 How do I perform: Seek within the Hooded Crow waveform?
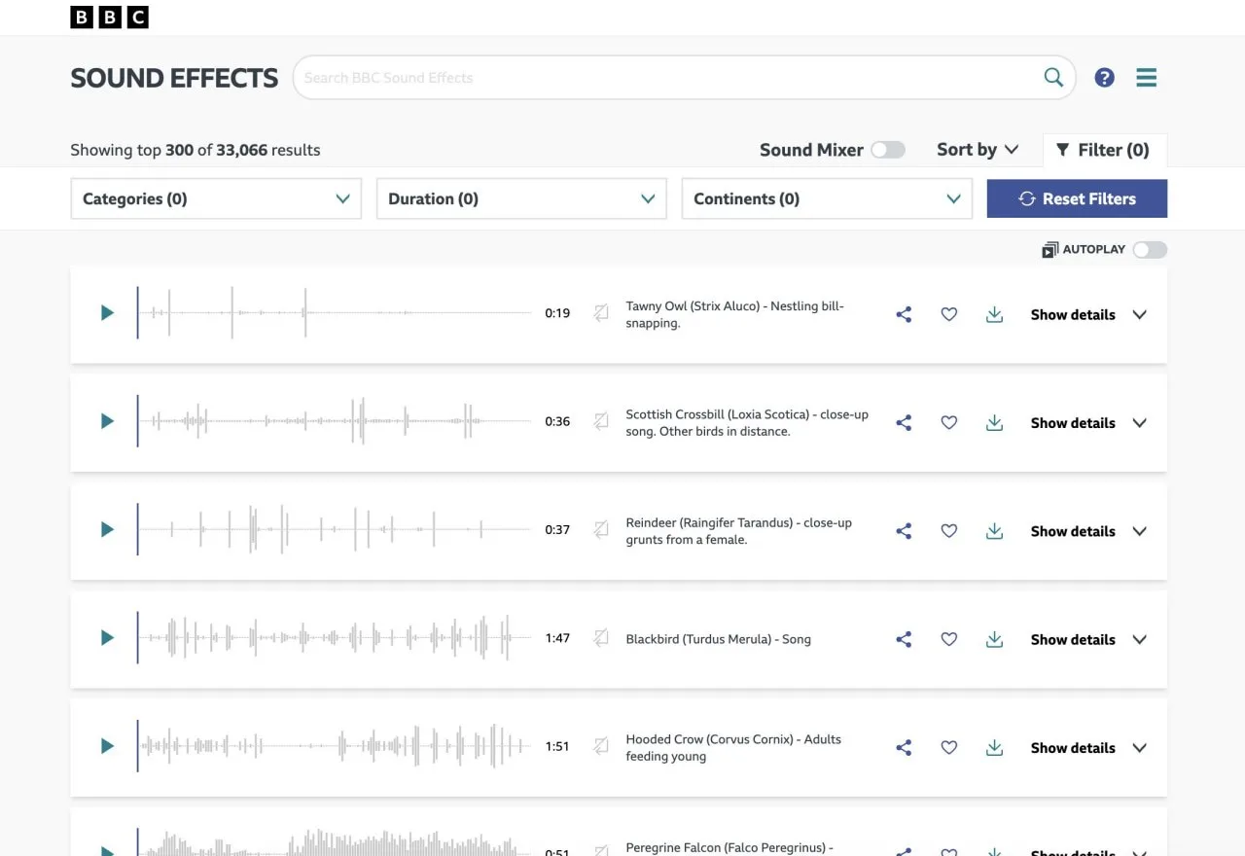point(335,746)
